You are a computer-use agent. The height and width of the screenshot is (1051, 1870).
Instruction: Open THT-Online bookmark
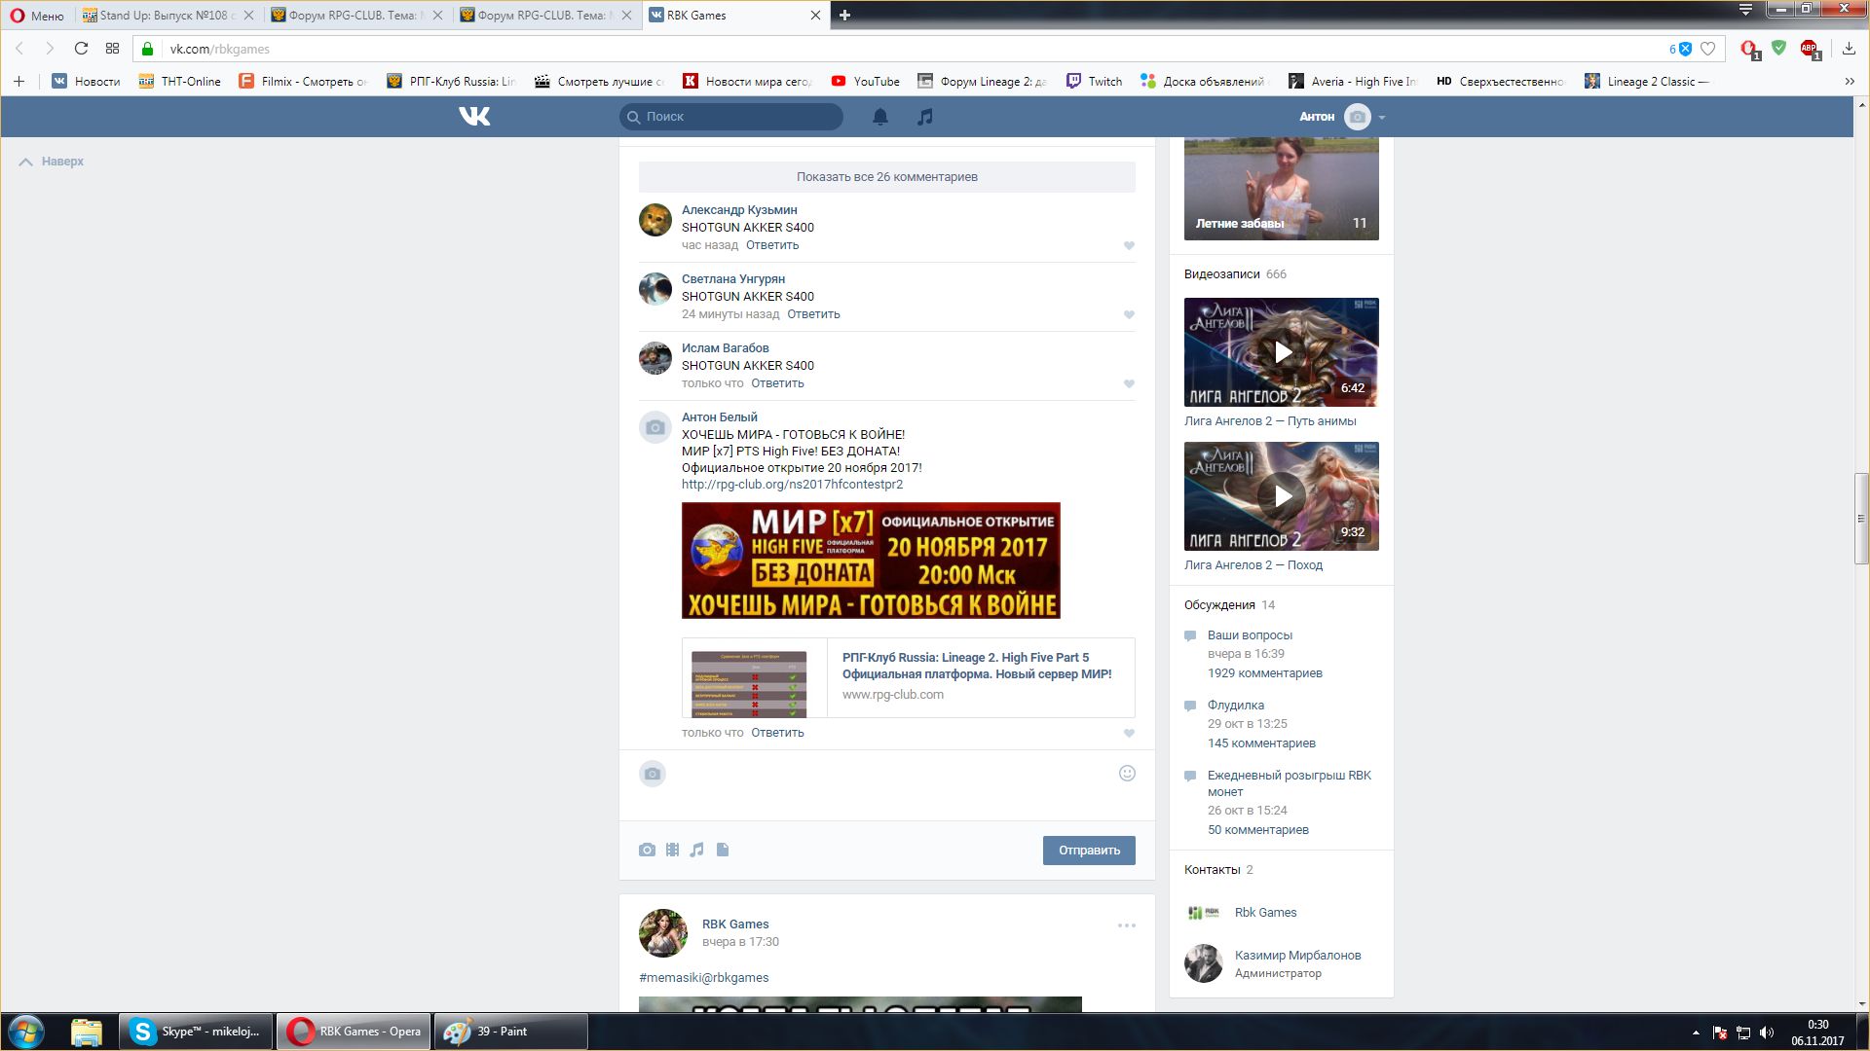[x=179, y=82]
